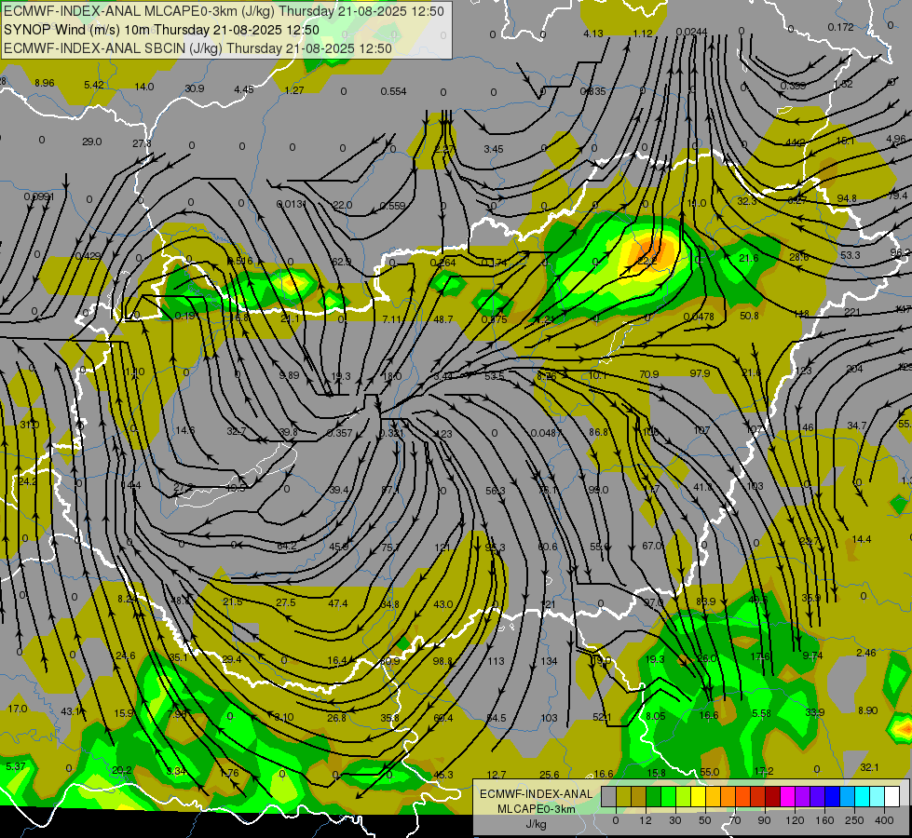Click the pure yellow legend swatch
912x838 pixels.
tap(699, 796)
